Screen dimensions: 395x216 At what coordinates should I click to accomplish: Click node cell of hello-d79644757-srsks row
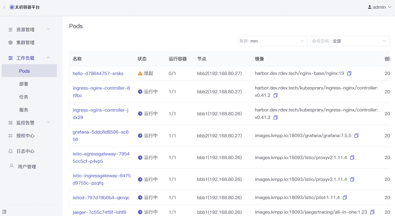point(219,73)
